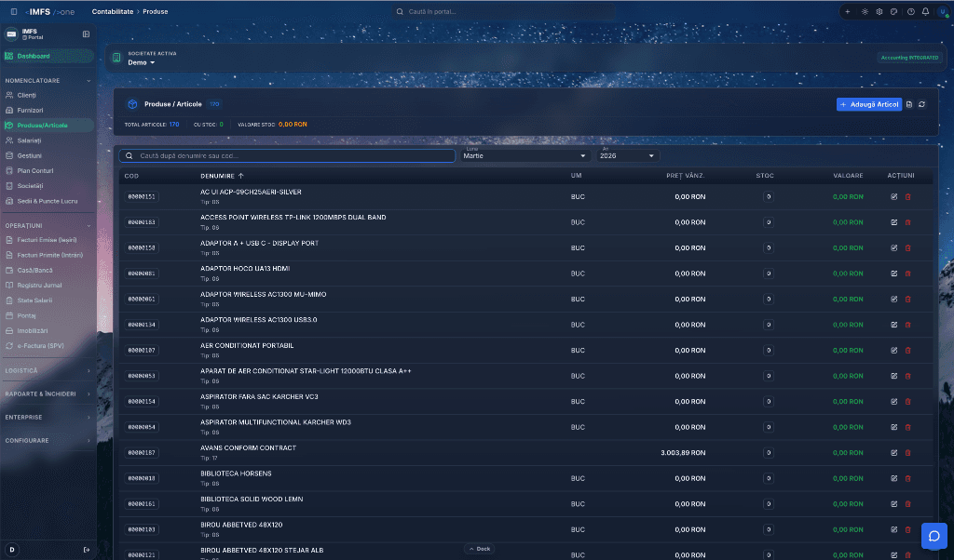Image resolution: width=954 pixels, height=560 pixels.
Task: Click Contabilitate breadcrumb link
Action: (x=113, y=11)
